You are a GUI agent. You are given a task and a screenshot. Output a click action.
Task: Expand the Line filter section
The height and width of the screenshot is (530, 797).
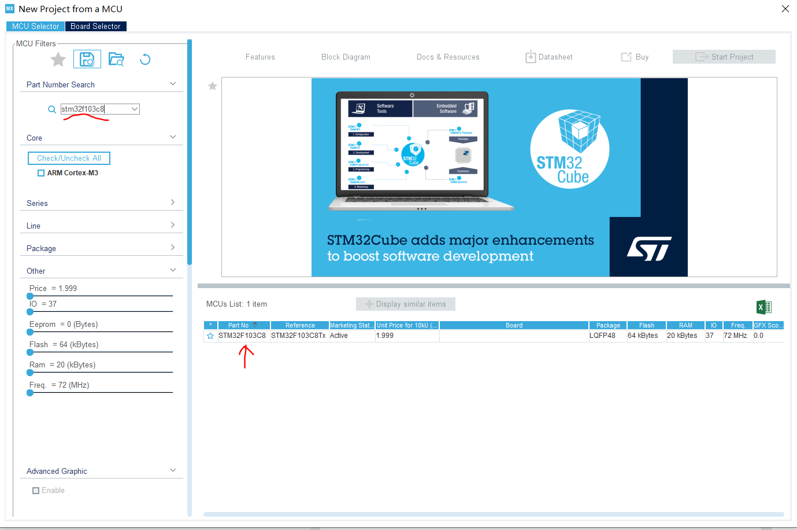click(x=173, y=225)
